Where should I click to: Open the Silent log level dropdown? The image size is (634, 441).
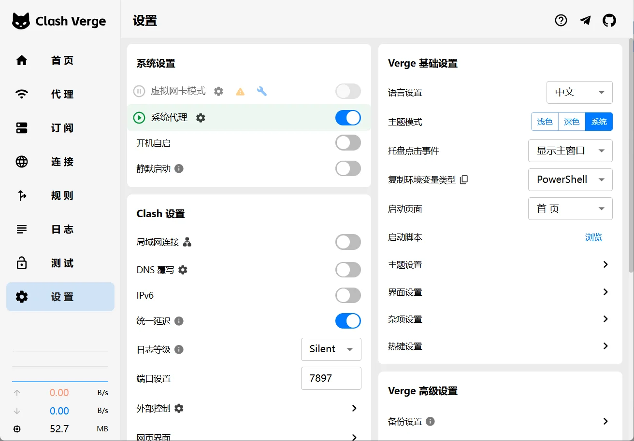tap(331, 349)
